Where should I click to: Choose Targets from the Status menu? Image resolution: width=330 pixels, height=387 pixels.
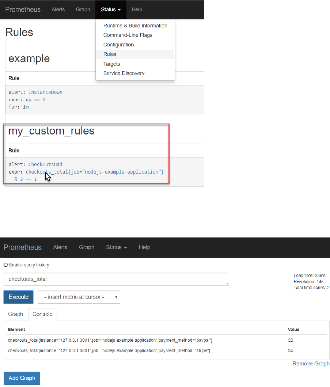[x=135, y=64]
